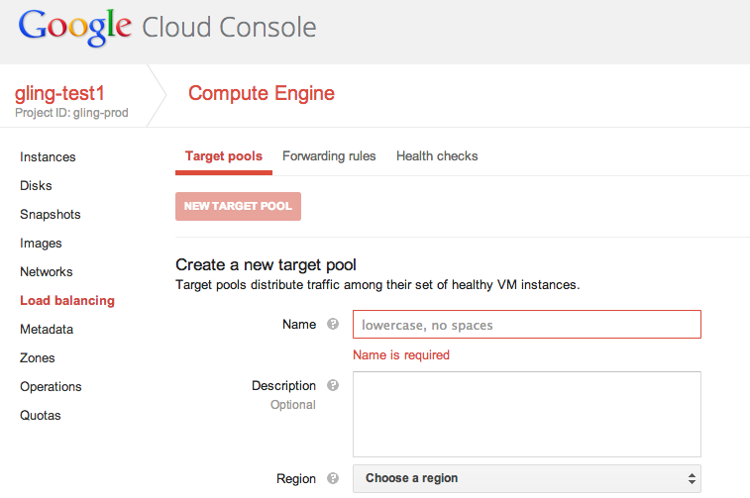This screenshot has width=750, height=498.
Task: Click the help icon next to Name
Action: [x=333, y=325]
